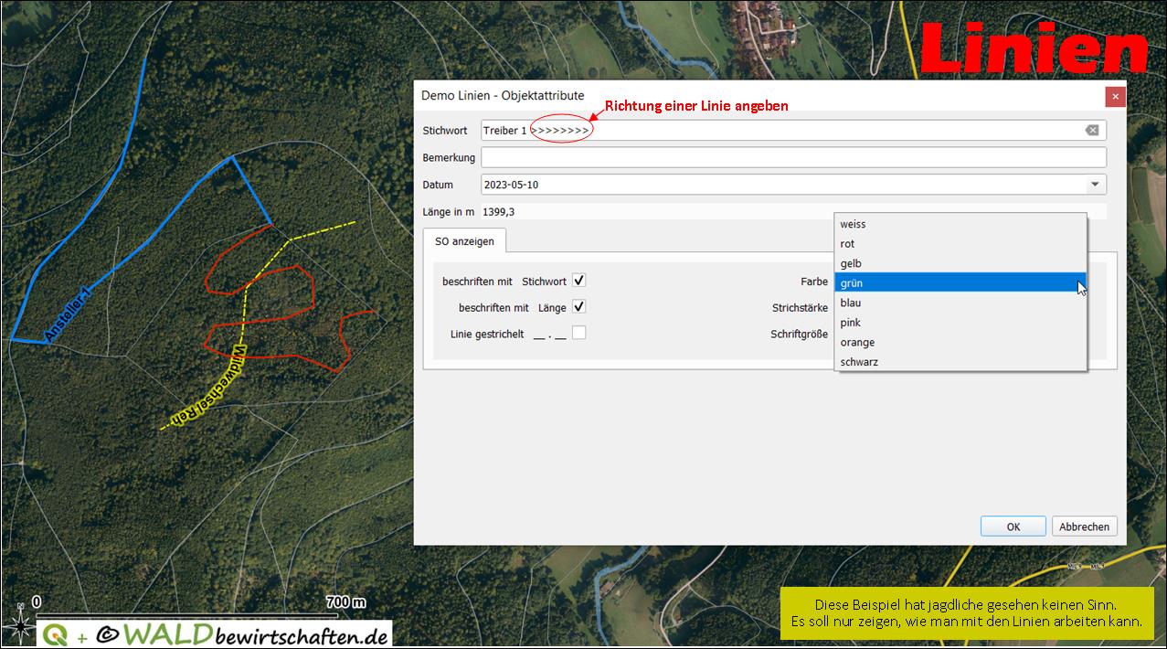1167x649 pixels.
Task: Pick 'rot' from the color options
Action: point(960,244)
